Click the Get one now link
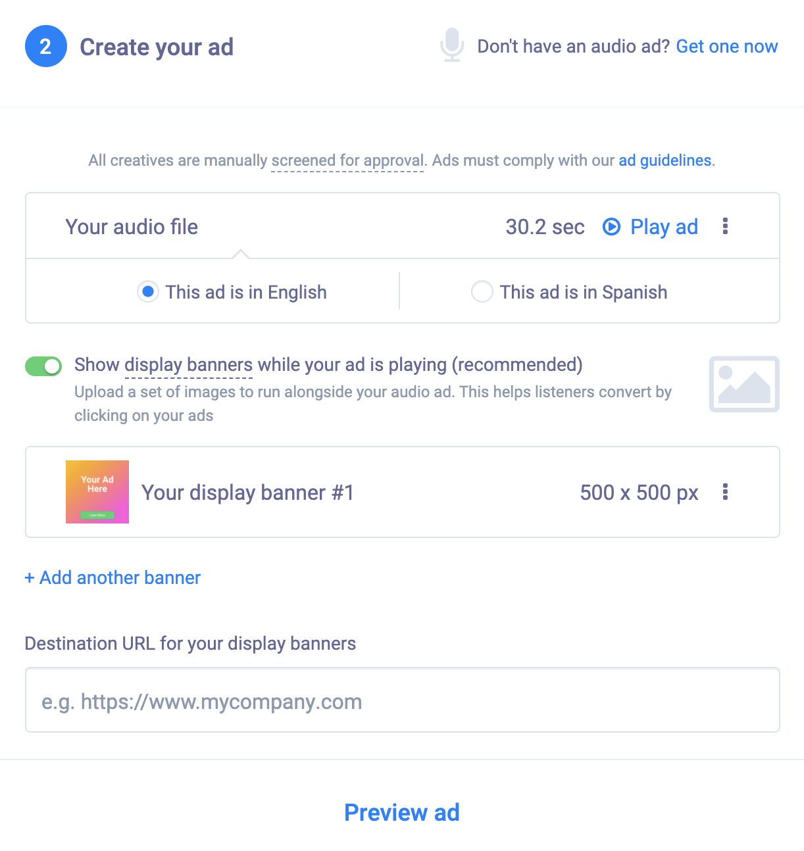 pyautogui.click(x=726, y=46)
